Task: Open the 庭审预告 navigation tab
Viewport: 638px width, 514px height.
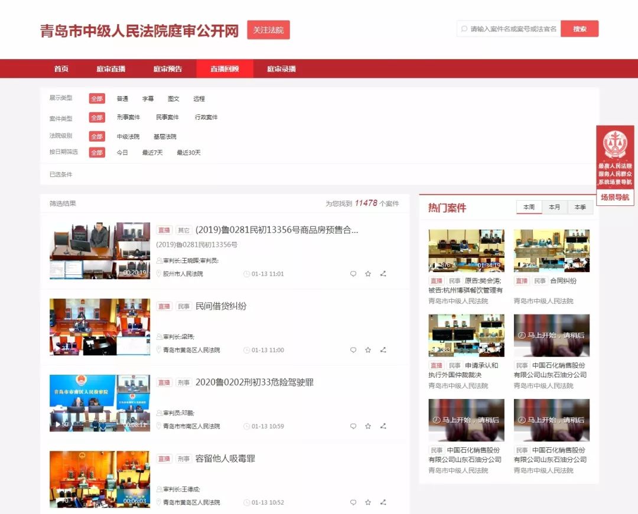Action: (x=168, y=69)
